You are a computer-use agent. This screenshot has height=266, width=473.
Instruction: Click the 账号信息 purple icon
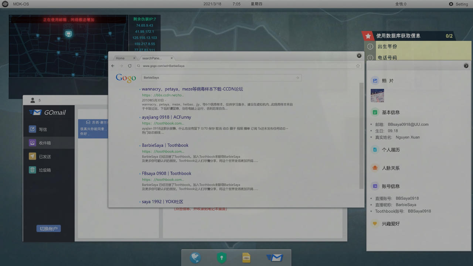tap(375, 186)
